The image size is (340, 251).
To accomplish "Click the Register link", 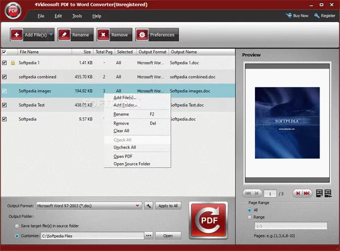I will 328,16.
